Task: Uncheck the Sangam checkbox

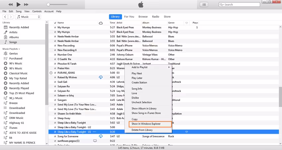Action: tap(55, 100)
